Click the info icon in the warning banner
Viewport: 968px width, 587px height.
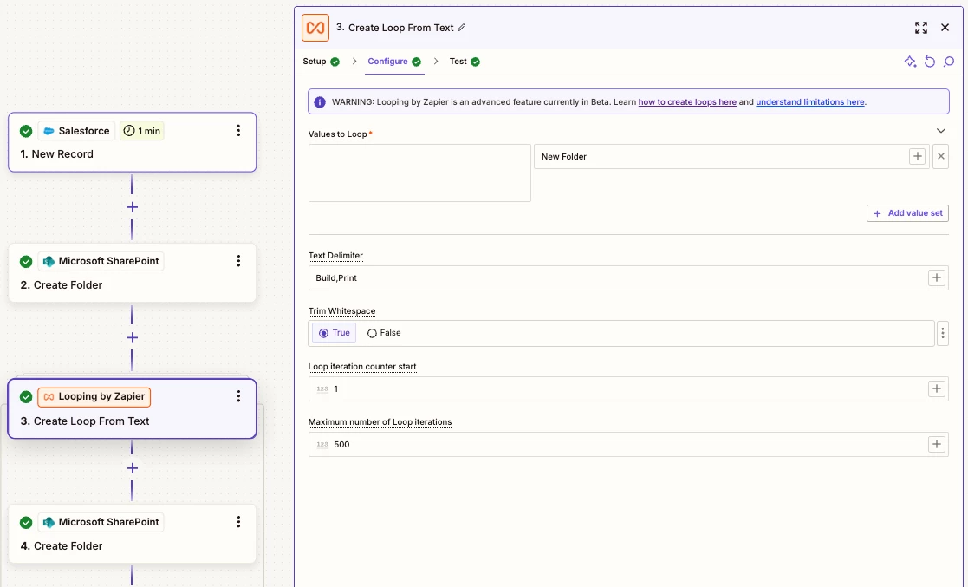pos(320,102)
